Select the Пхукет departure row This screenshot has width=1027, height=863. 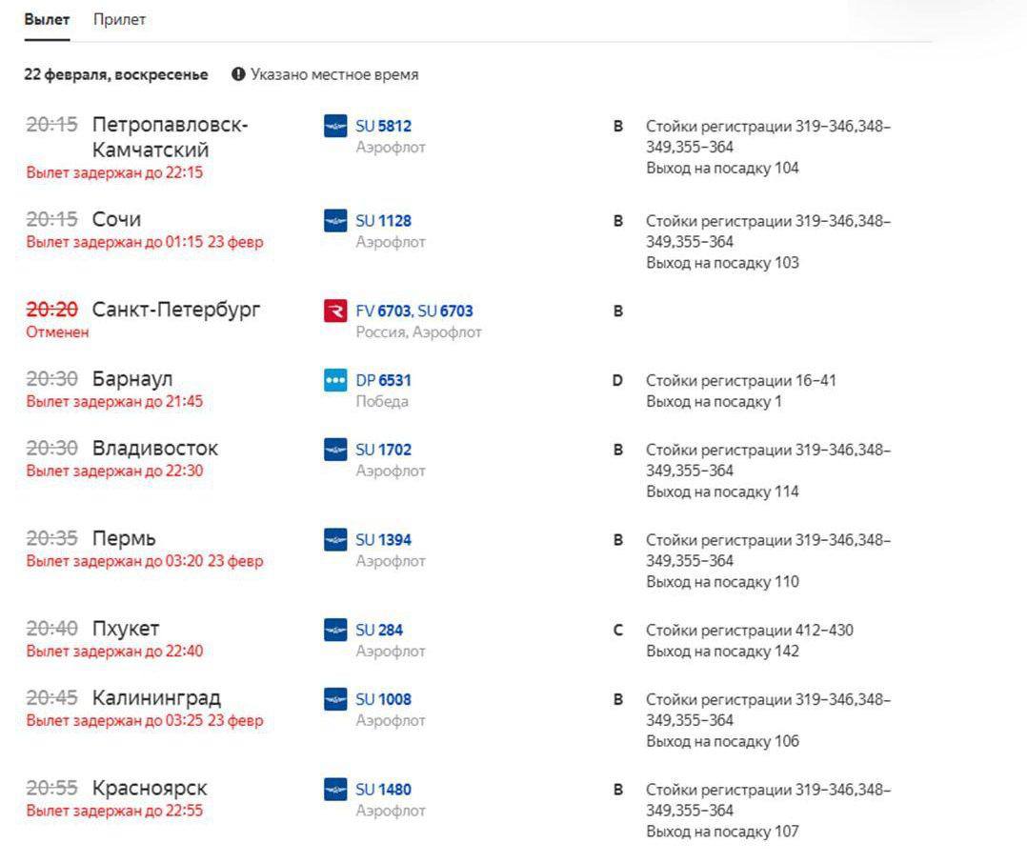click(126, 629)
